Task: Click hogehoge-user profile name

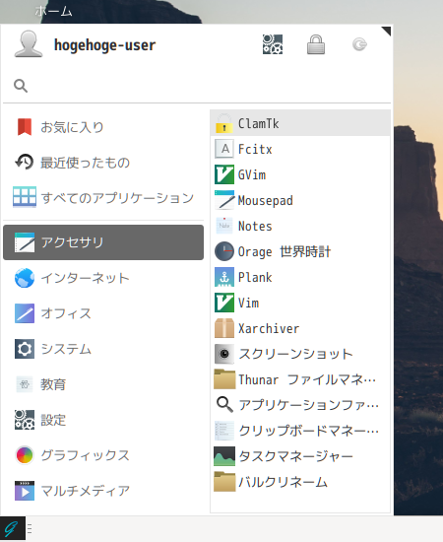Action: pyautogui.click(x=104, y=45)
